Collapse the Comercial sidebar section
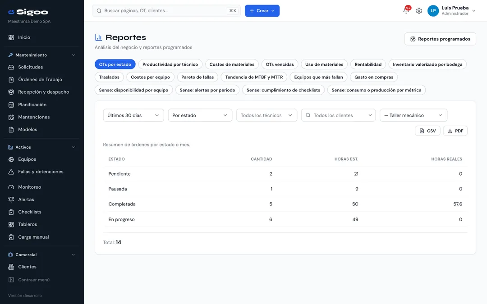Image resolution: width=487 pixels, height=304 pixels. (74, 255)
